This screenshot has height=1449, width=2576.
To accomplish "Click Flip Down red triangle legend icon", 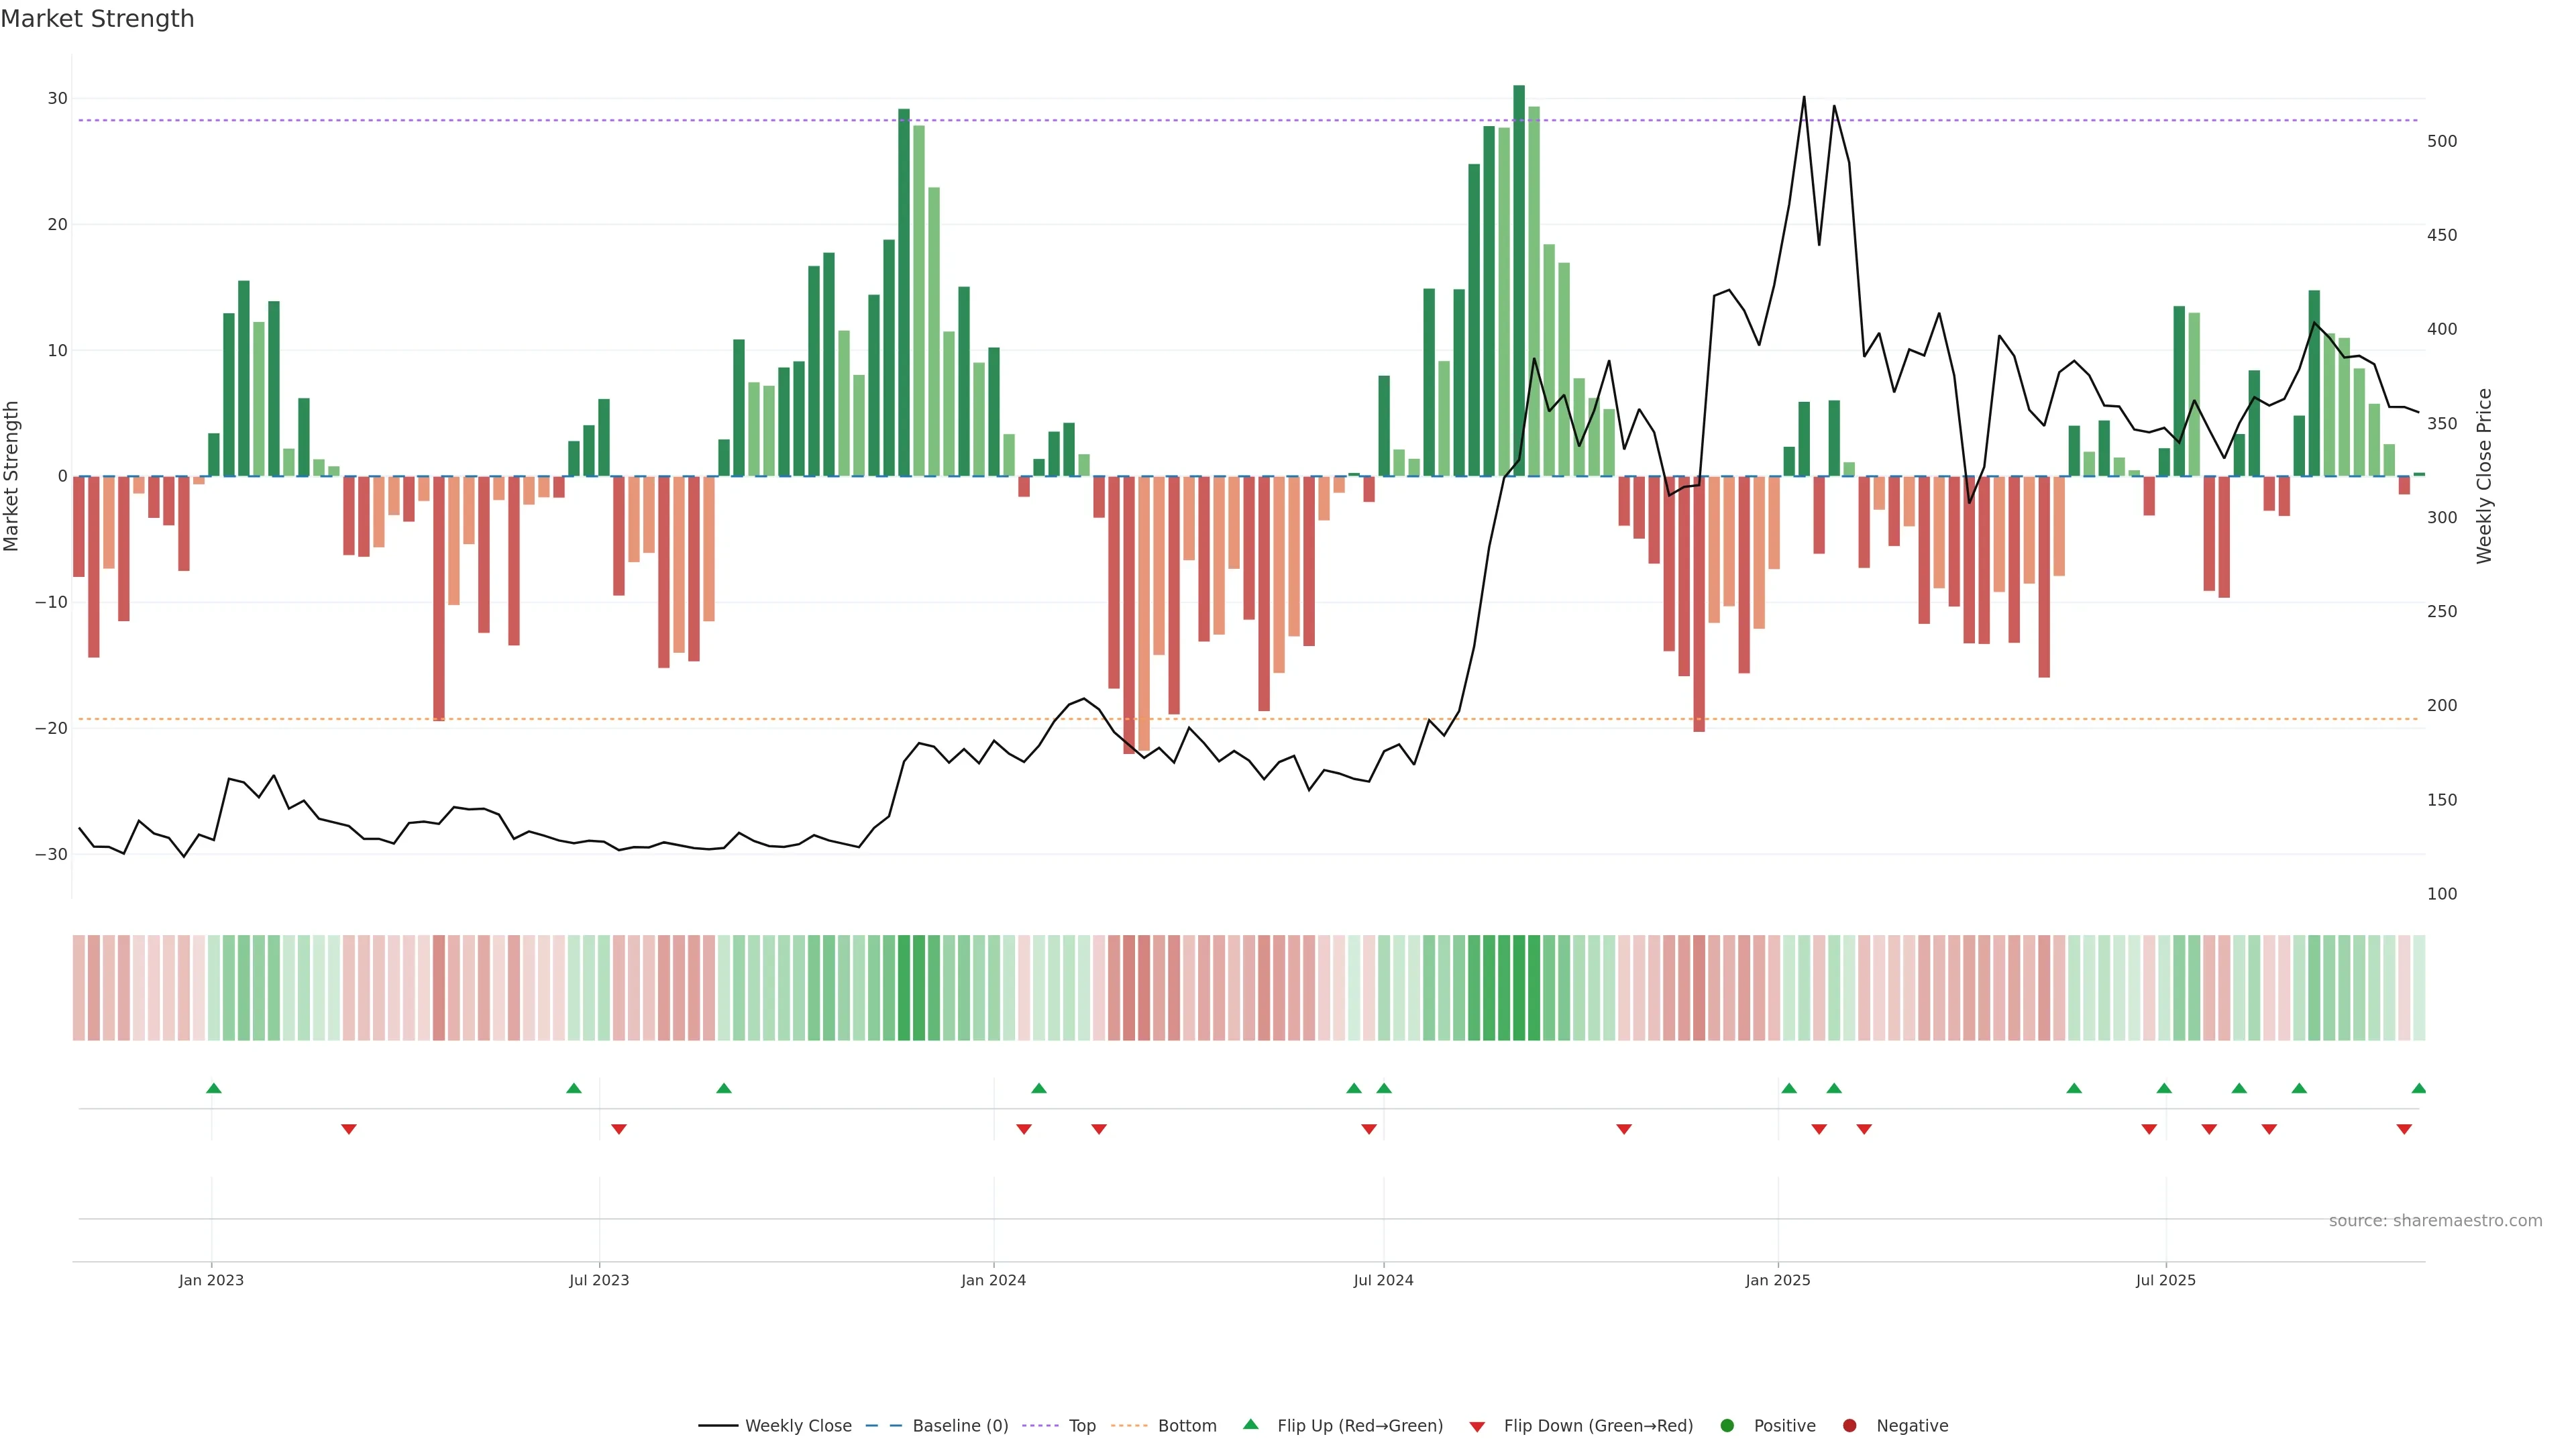I will tap(1477, 1427).
